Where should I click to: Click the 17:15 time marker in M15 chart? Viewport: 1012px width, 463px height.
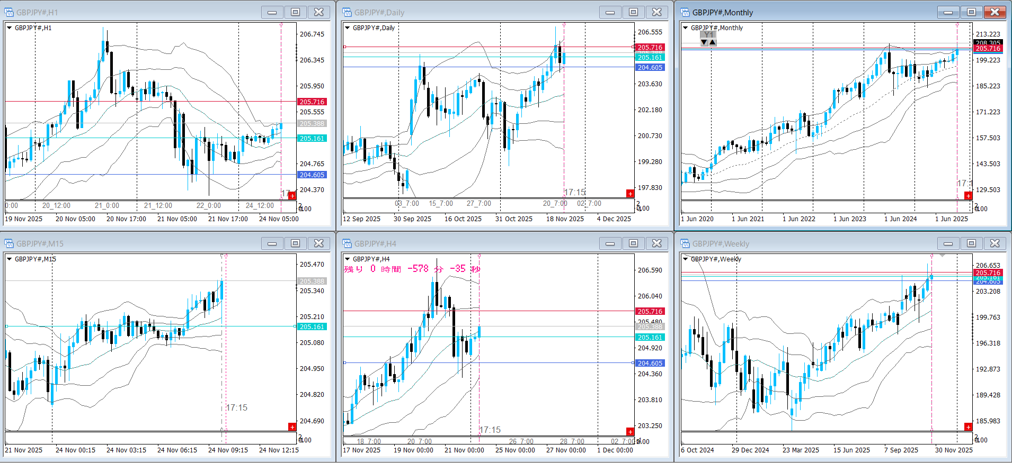(x=236, y=407)
